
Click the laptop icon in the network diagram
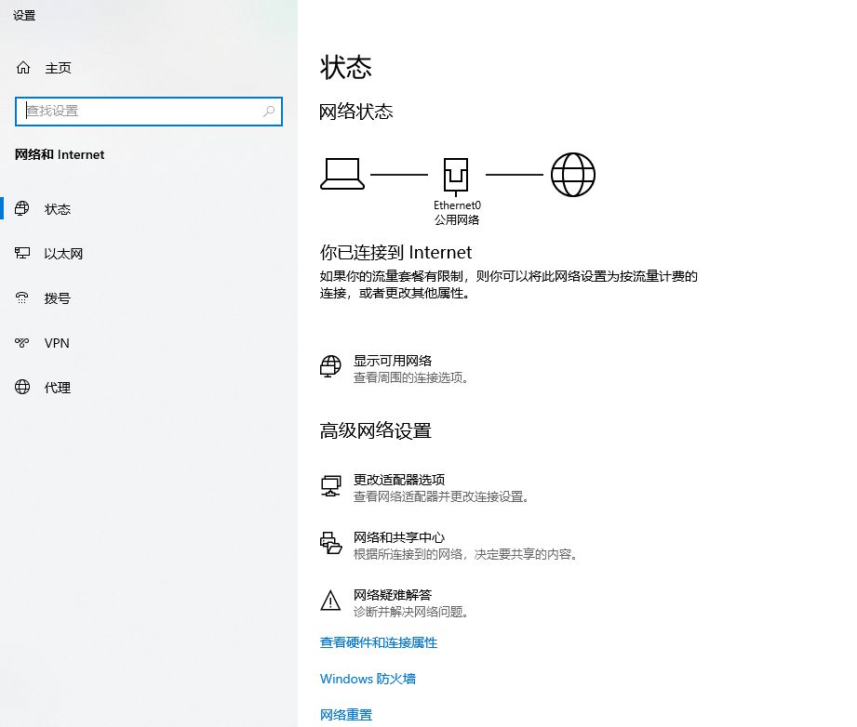[x=341, y=173]
